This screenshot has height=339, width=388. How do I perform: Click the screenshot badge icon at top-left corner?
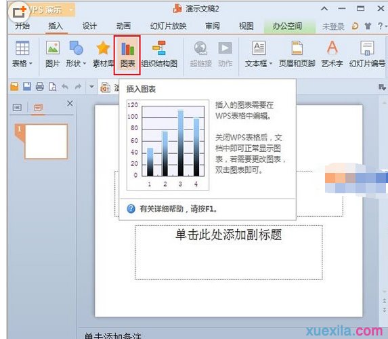(x=20, y=12)
